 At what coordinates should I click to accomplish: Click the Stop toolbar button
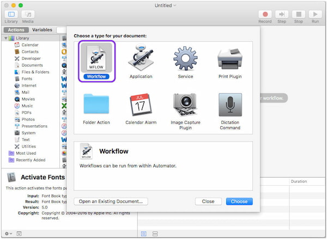point(299,14)
